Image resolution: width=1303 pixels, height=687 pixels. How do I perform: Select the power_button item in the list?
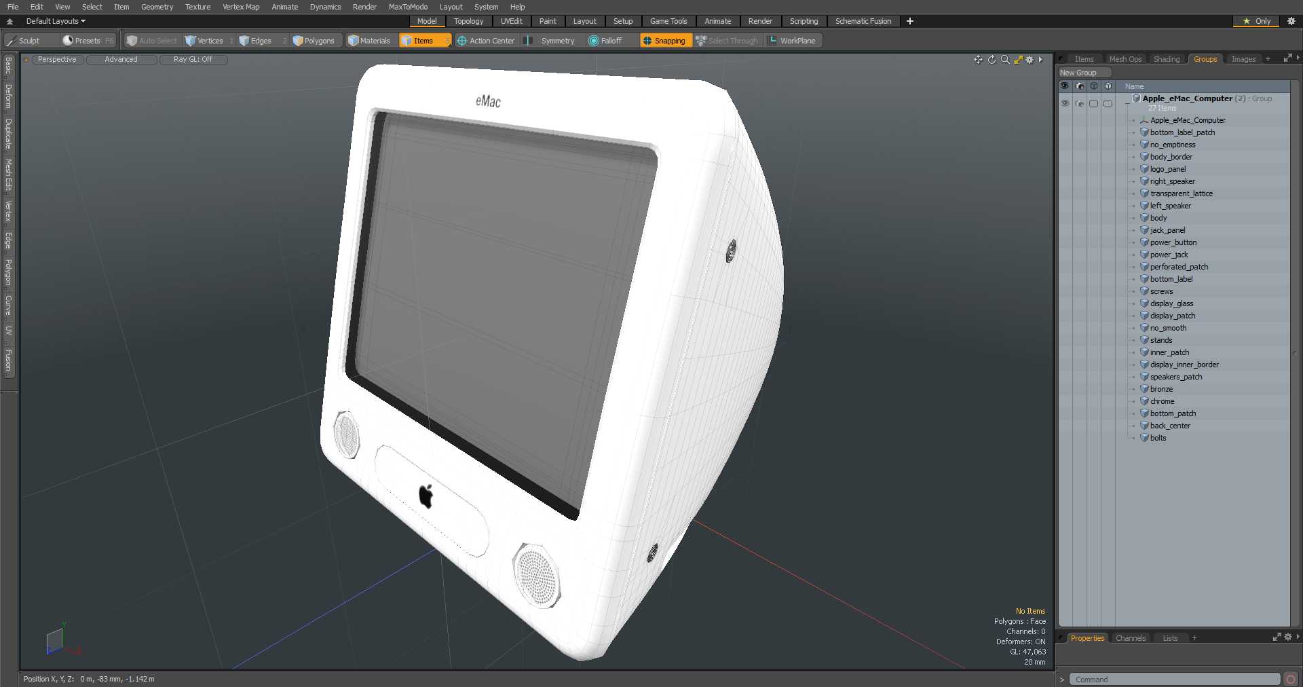(x=1173, y=242)
